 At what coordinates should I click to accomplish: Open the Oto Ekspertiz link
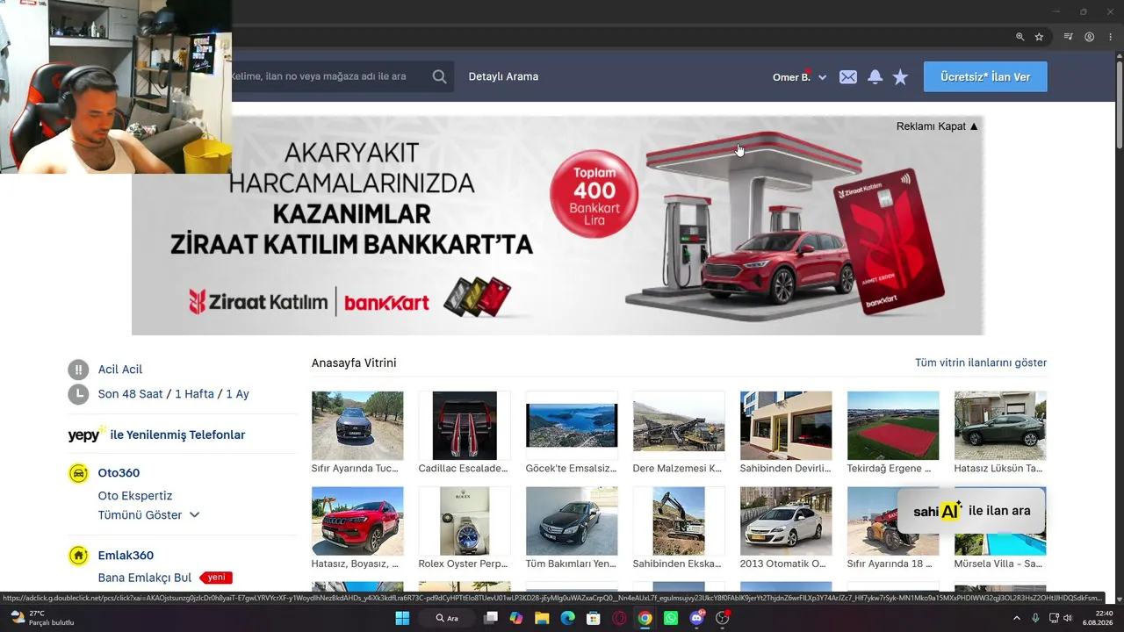135,496
